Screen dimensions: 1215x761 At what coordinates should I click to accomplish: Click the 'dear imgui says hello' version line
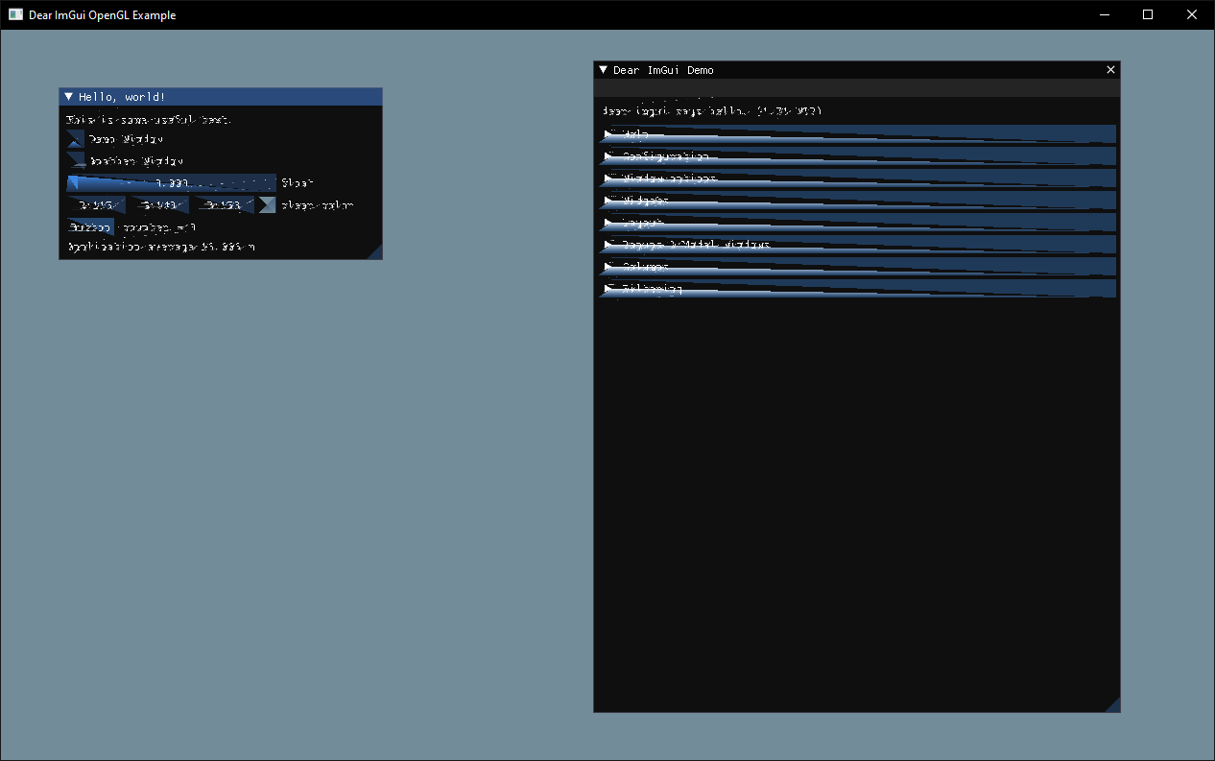[712, 111]
